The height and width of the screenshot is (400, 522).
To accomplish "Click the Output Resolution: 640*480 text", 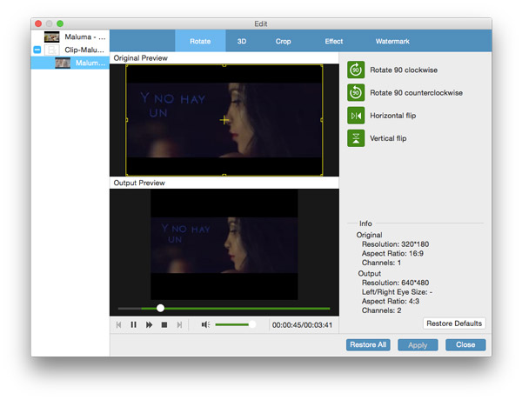I will coord(395,283).
